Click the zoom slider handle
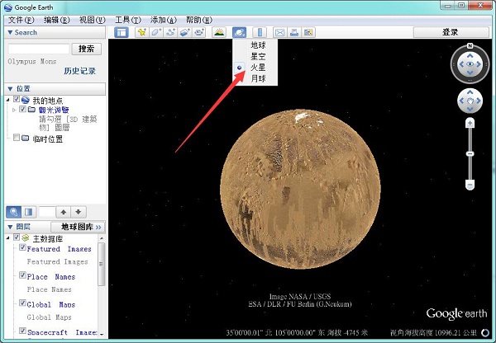 coord(470,153)
